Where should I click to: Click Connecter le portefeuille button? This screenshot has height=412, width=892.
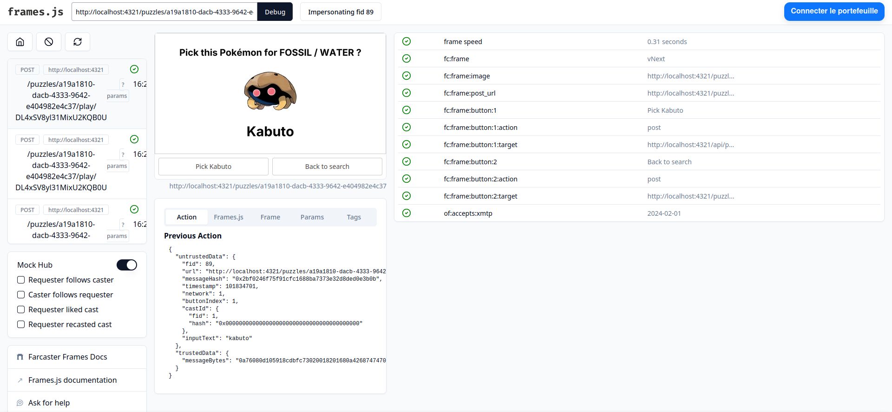(x=834, y=11)
